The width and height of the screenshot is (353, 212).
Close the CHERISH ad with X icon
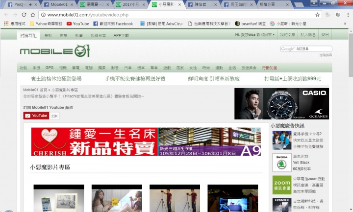point(258,130)
